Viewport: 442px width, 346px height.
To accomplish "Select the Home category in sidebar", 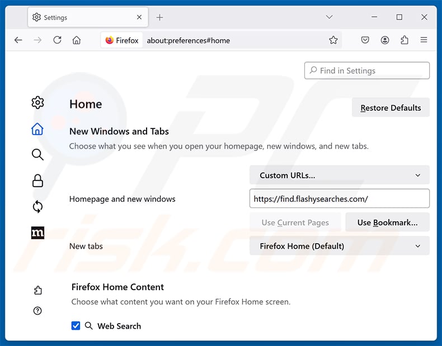I will (x=37, y=129).
